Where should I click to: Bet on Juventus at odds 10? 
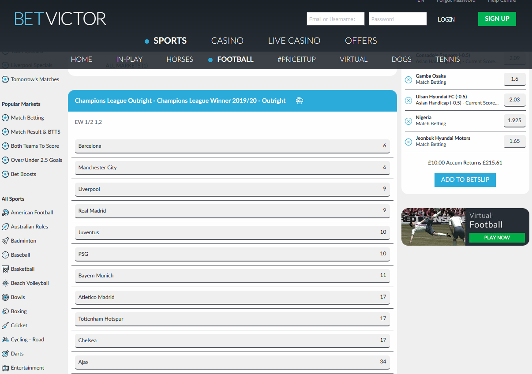[232, 232]
